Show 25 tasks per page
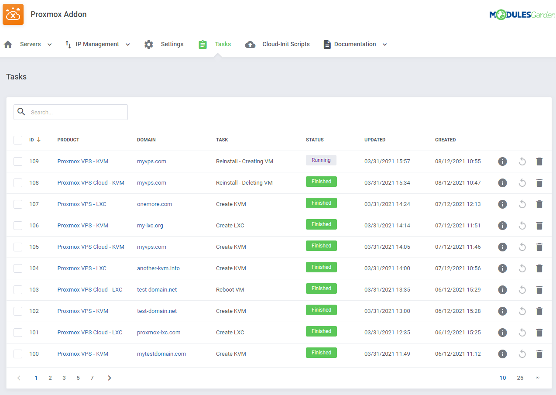Screen dimensions: 556x395 [520, 378]
